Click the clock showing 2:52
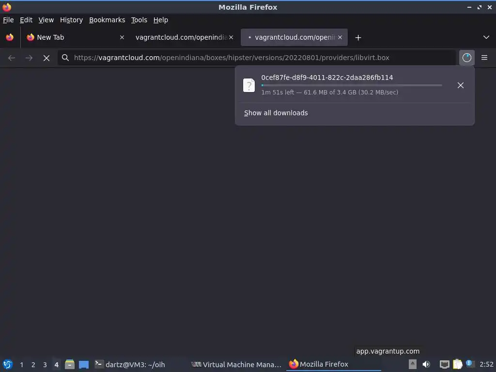The width and height of the screenshot is (496, 372). tap(486, 364)
